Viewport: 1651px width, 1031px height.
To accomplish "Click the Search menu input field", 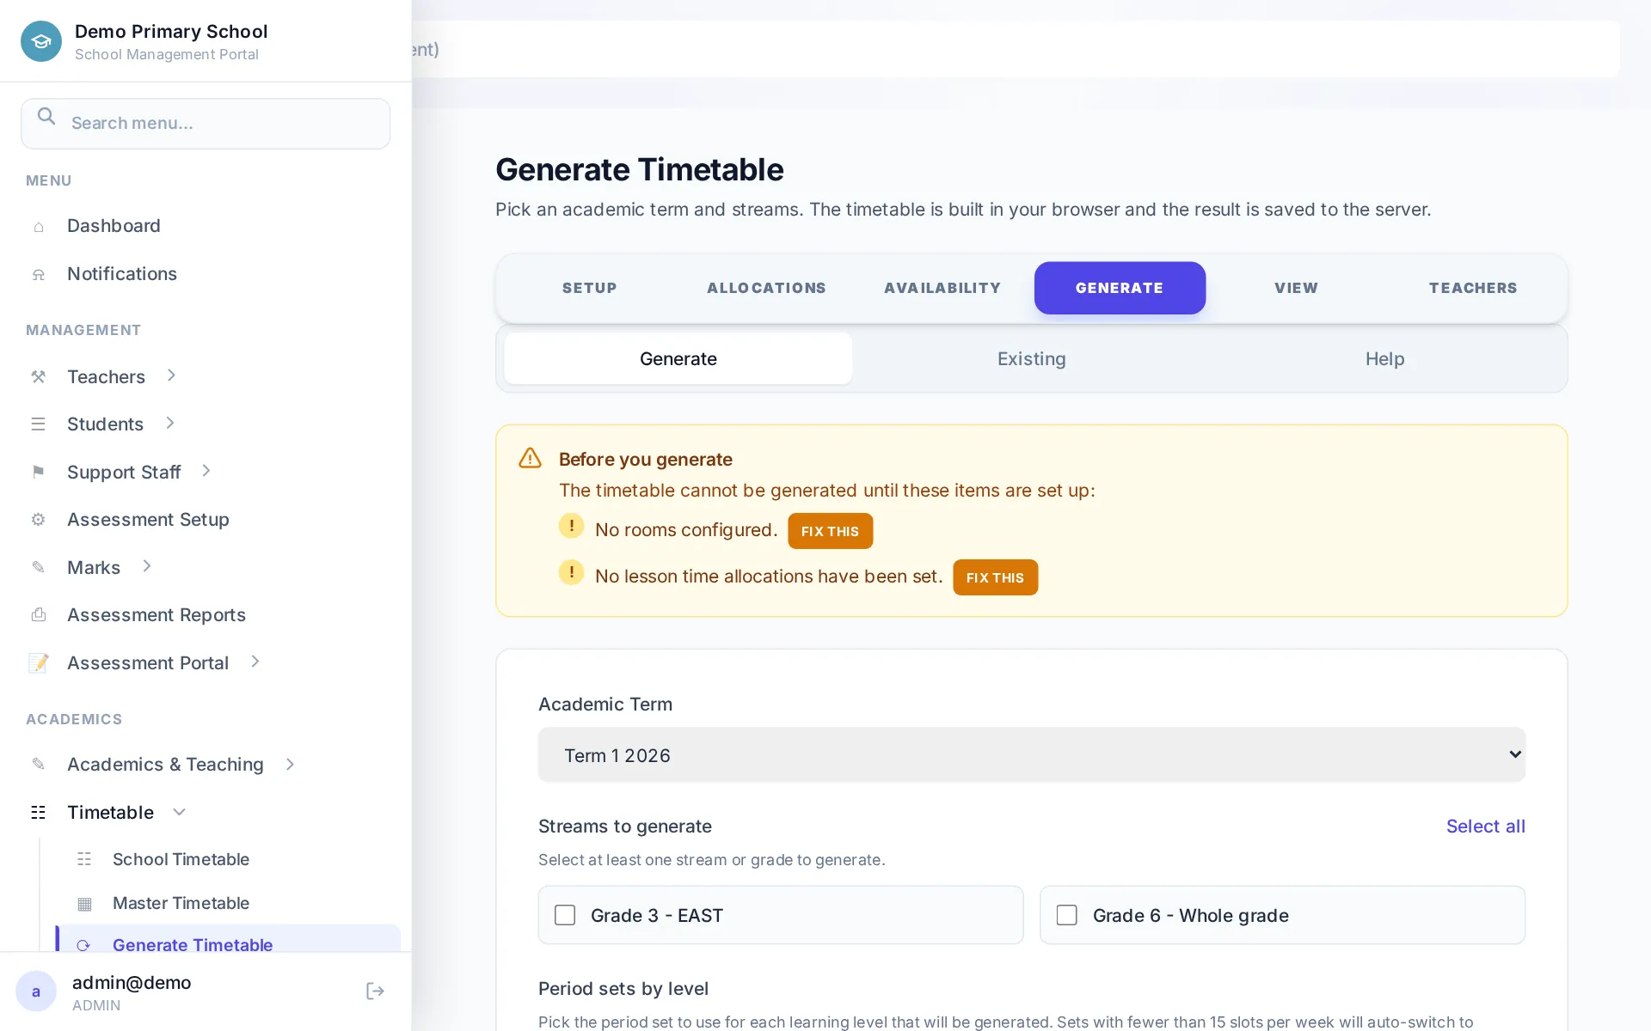I will point(206,124).
